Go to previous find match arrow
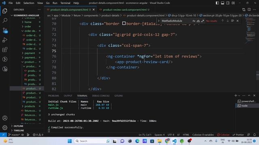The height and width of the screenshot is (145, 259). pos(223,21)
